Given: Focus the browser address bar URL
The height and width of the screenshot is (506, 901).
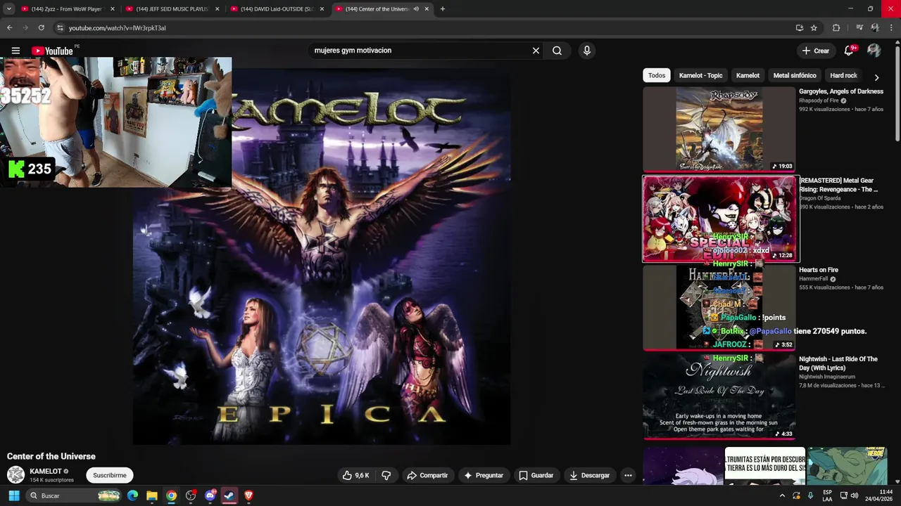Looking at the screenshot, I should coord(118,28).
